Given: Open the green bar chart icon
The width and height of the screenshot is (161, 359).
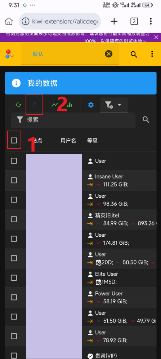Looking at the screenshot, I should pos(70,105).
